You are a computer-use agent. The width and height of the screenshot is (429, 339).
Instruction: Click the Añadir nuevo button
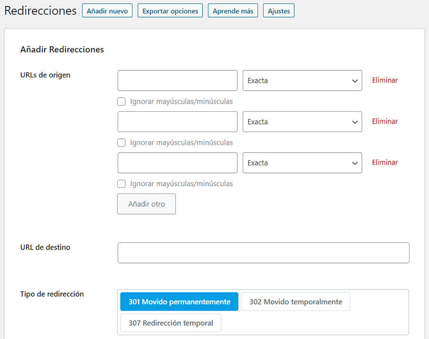[x=107, y=11]
